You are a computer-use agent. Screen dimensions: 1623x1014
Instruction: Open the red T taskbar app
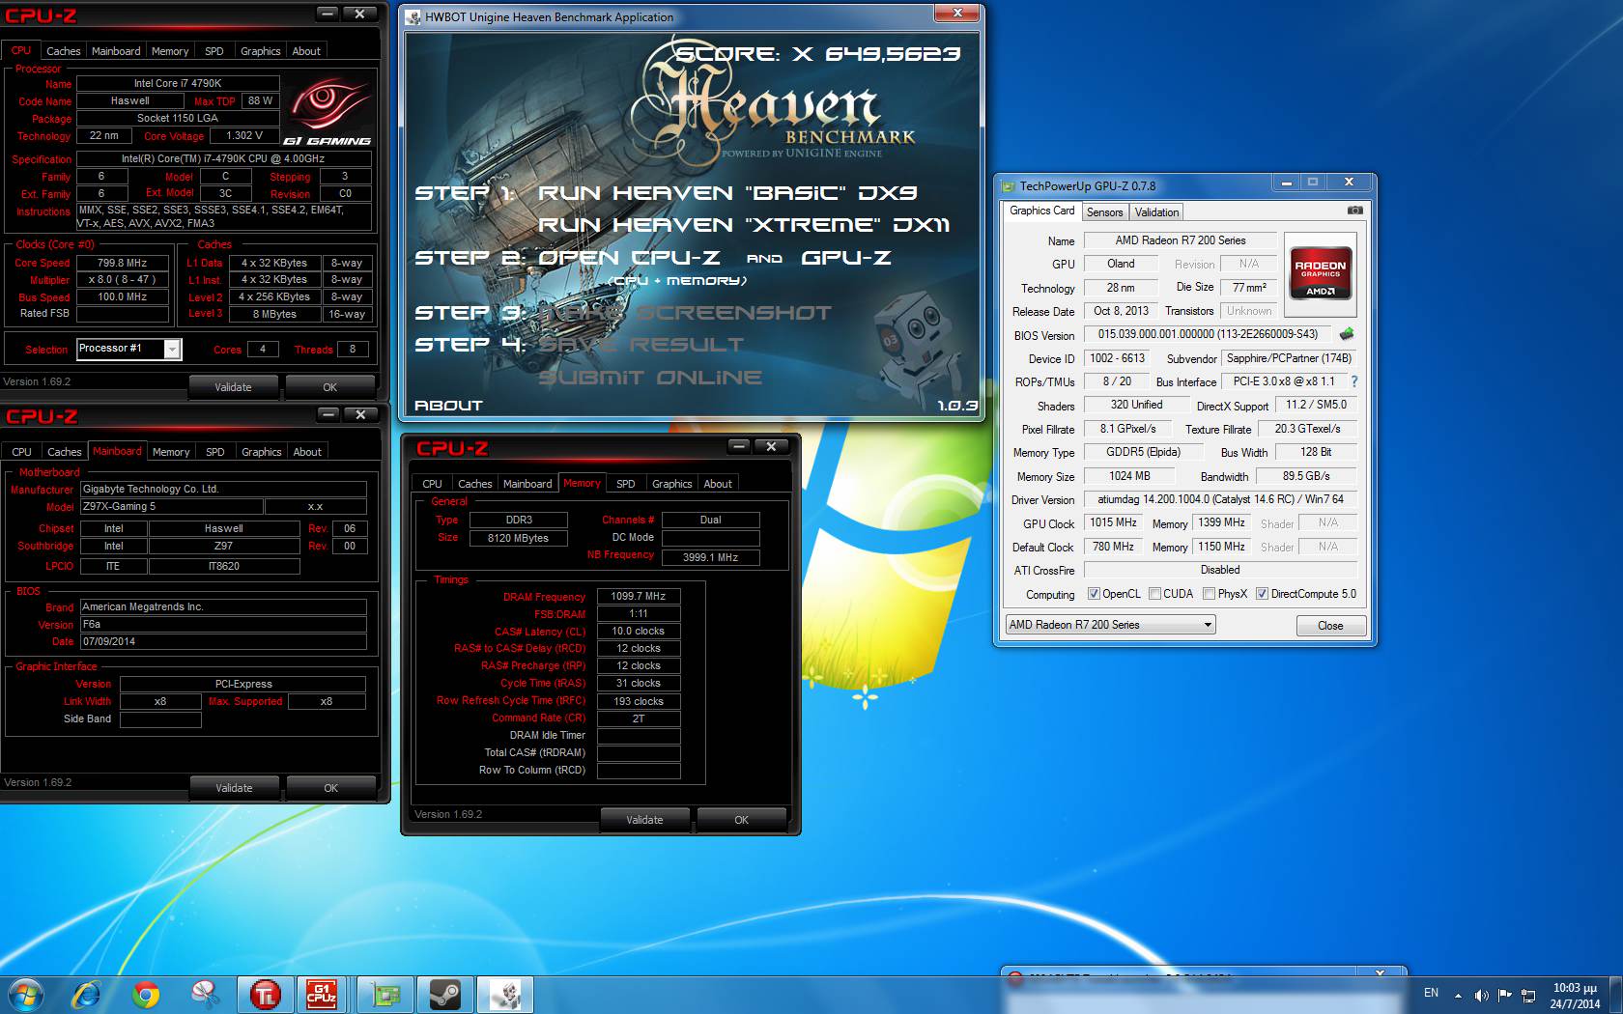click(x=265, y=994)
